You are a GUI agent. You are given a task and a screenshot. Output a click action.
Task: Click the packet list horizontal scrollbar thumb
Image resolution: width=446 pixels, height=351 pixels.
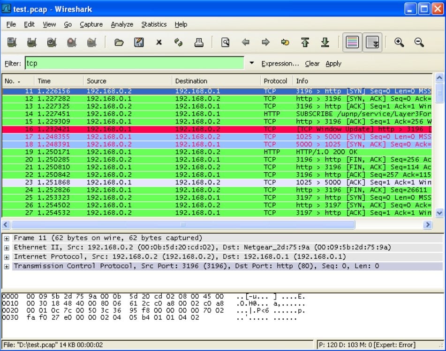[183, 225]
